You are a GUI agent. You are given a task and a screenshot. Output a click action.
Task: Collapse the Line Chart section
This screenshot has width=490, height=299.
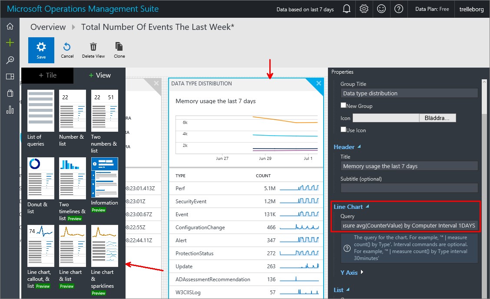351,207
